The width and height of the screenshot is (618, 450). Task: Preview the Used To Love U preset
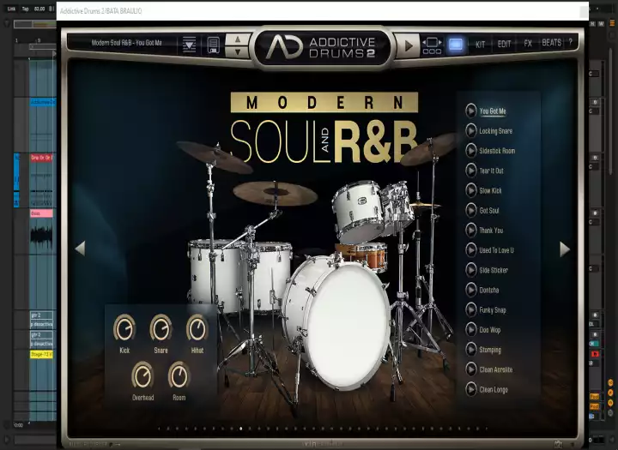pyautogui.click(x=470, y=250)
